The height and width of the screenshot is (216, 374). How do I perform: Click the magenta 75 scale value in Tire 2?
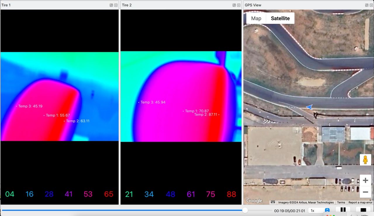211,194
